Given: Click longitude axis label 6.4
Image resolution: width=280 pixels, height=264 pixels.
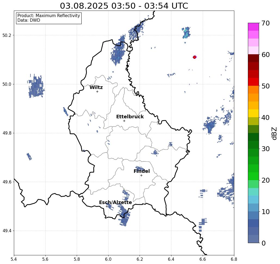Looking at the screenshot, I should click(x=171, y=259).
